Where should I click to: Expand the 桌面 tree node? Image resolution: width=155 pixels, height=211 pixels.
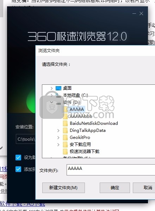click(x=51, y=88)
